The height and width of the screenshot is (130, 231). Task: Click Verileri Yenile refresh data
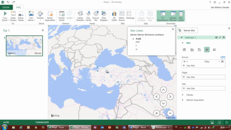pyautogui.click(x=62, y=16)
